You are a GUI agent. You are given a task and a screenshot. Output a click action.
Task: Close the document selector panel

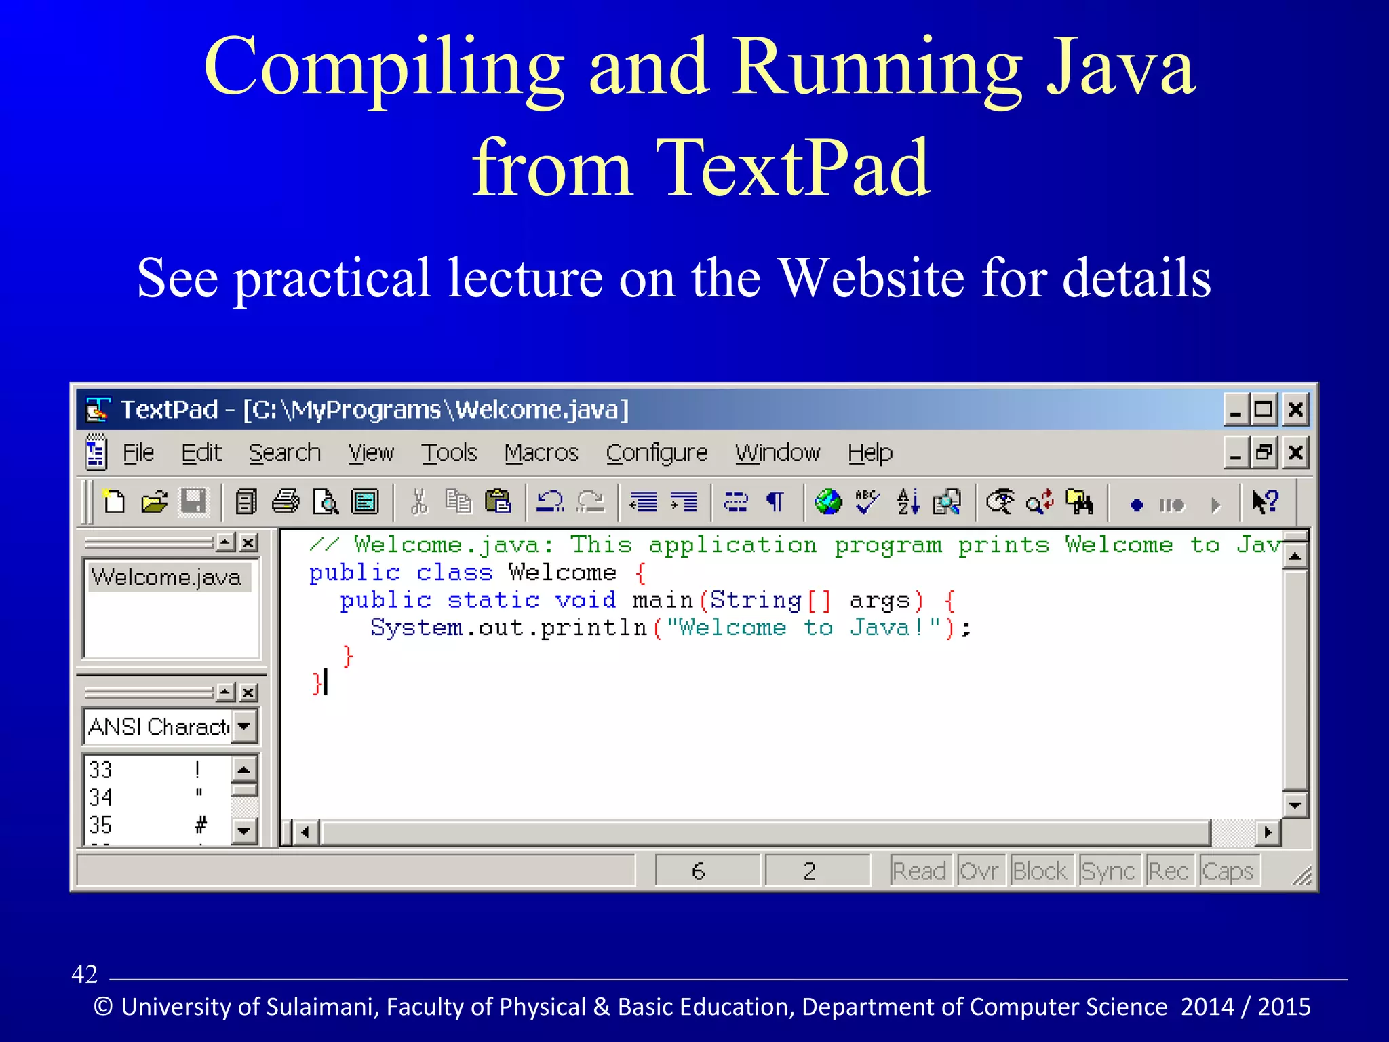coord(249,542)
